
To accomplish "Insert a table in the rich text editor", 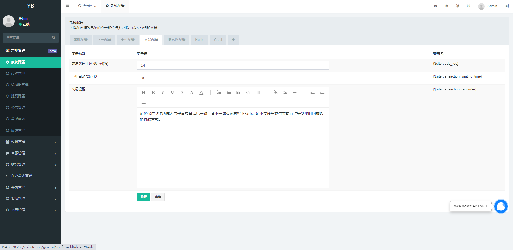I will 258,93.
